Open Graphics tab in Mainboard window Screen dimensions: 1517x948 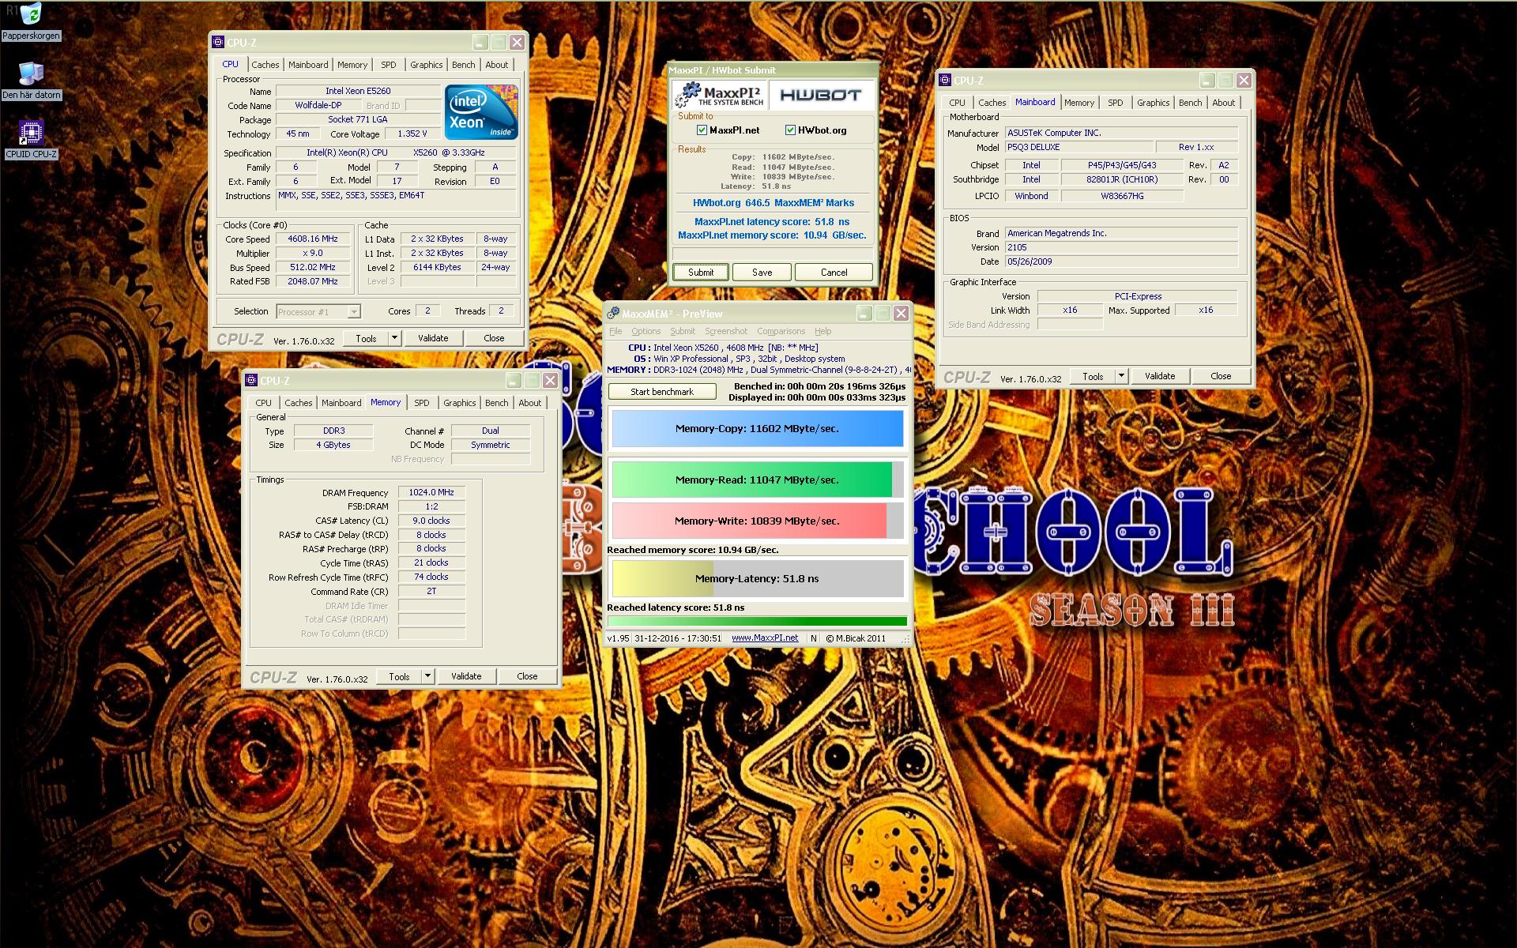[x=1153, y=103]
